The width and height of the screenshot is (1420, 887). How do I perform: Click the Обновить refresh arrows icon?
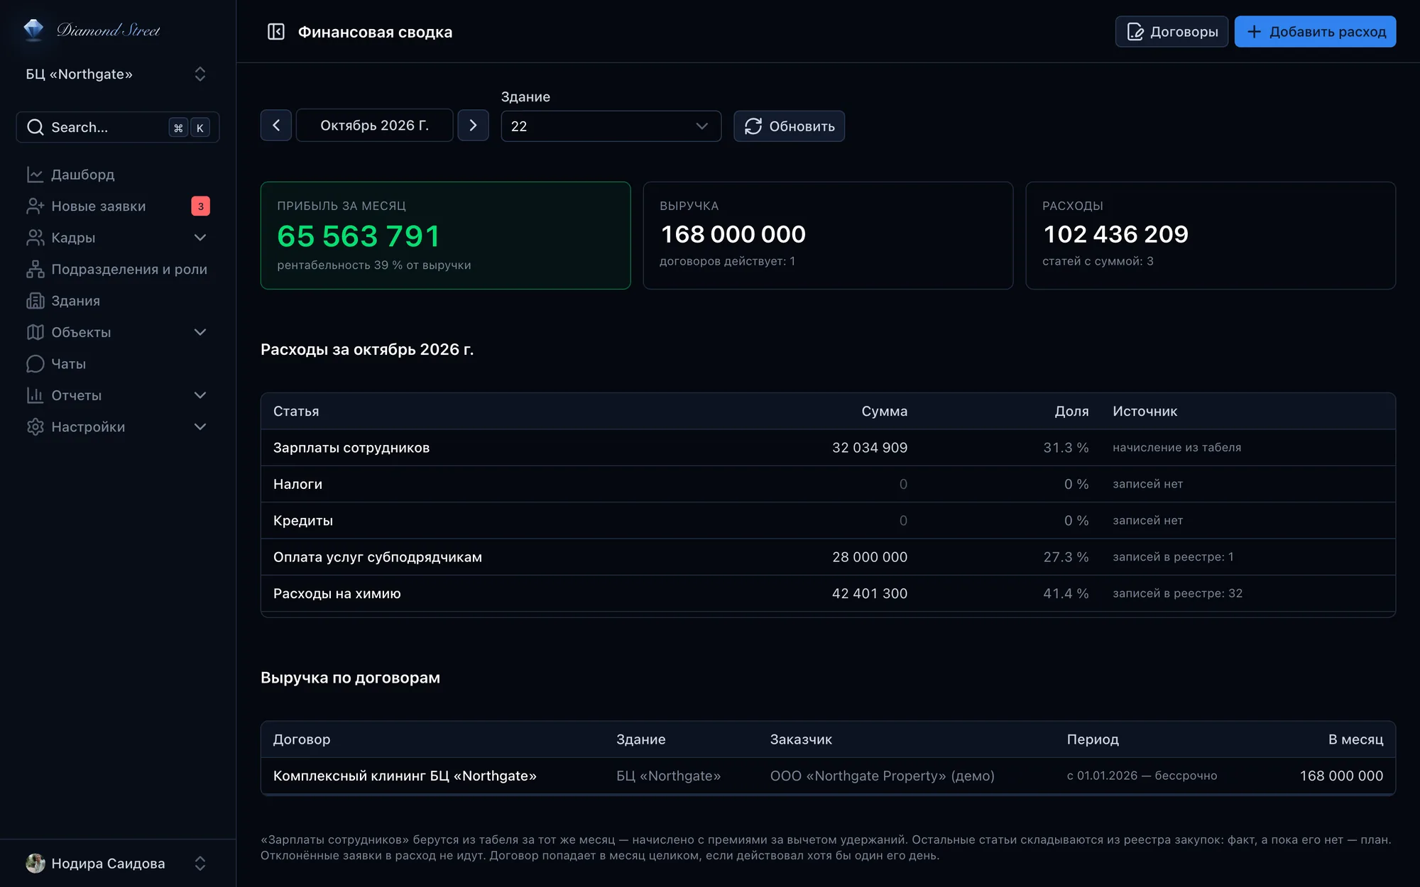(x=753, y=126)
